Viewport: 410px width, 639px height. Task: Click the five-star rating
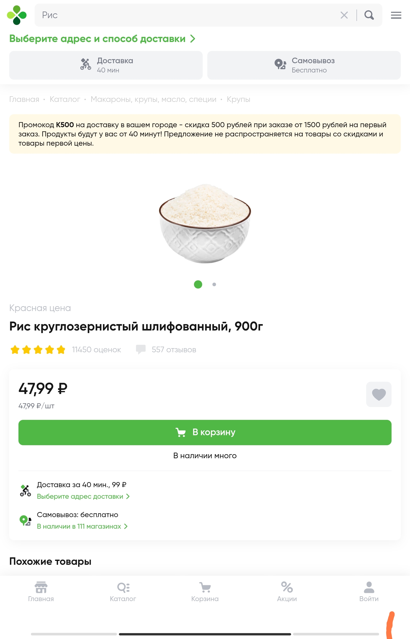[38, 349]
